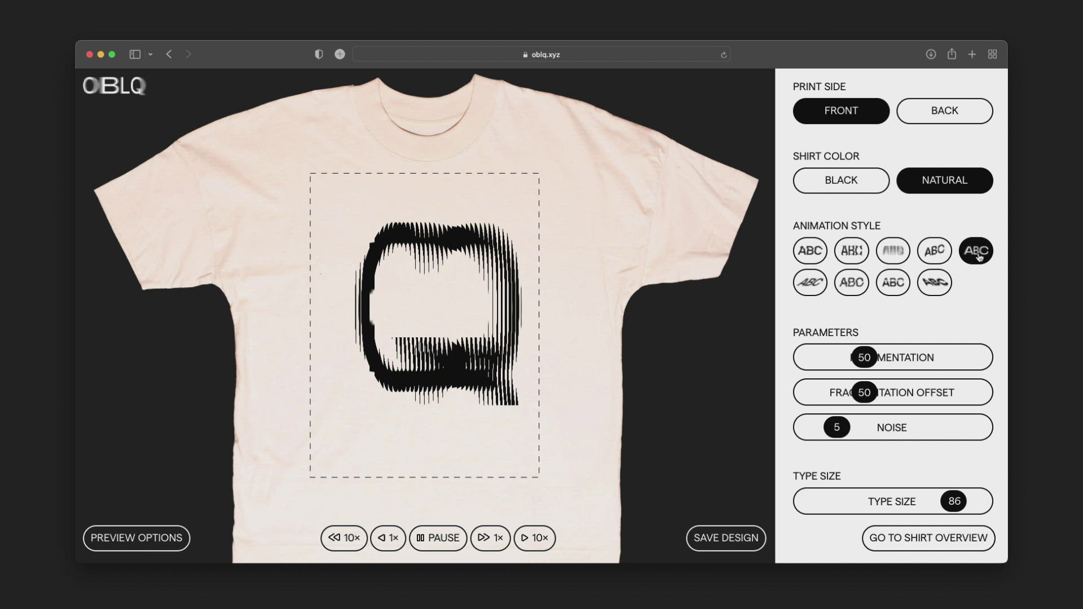Choose the blurred-lines ABC animation style
Viewport: 1083px width, 609px height.
893,251
